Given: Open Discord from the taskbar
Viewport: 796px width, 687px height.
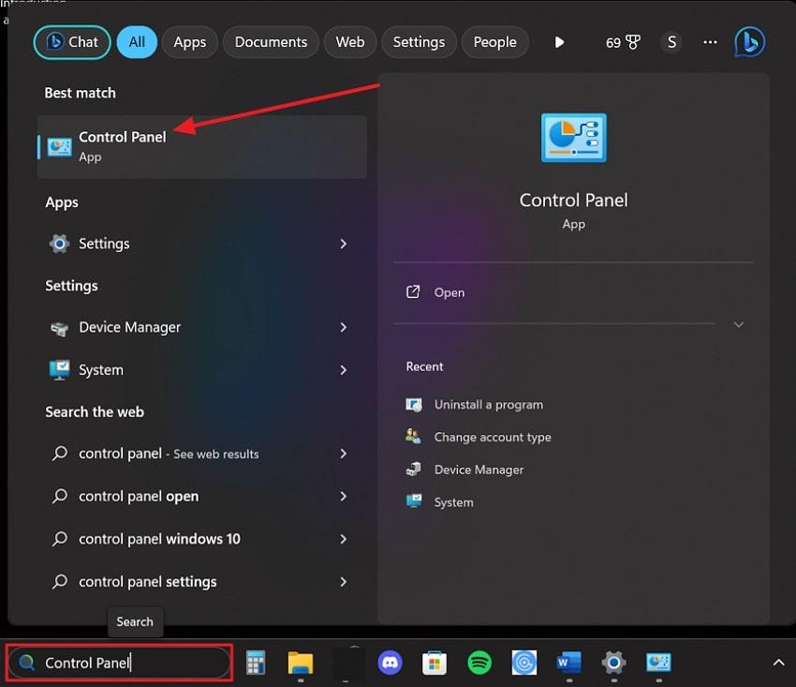Looking at the screenshot, I should [390, 663].
